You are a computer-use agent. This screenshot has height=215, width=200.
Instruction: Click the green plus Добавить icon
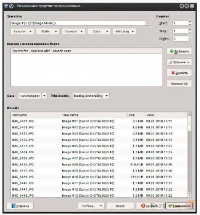172,51
